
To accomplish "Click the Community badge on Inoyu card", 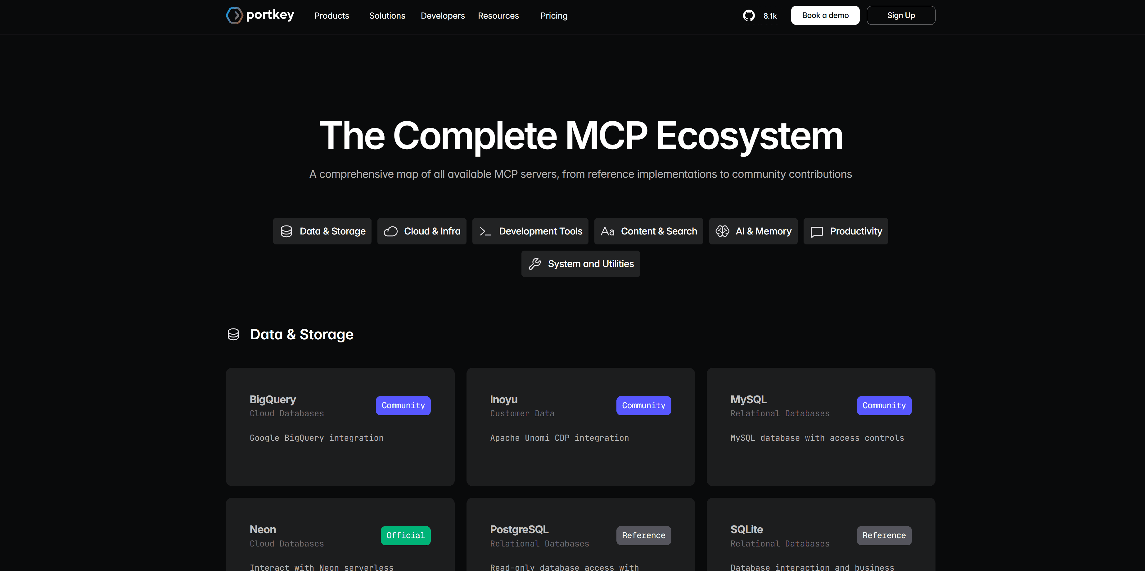I will tap(643, 405).
